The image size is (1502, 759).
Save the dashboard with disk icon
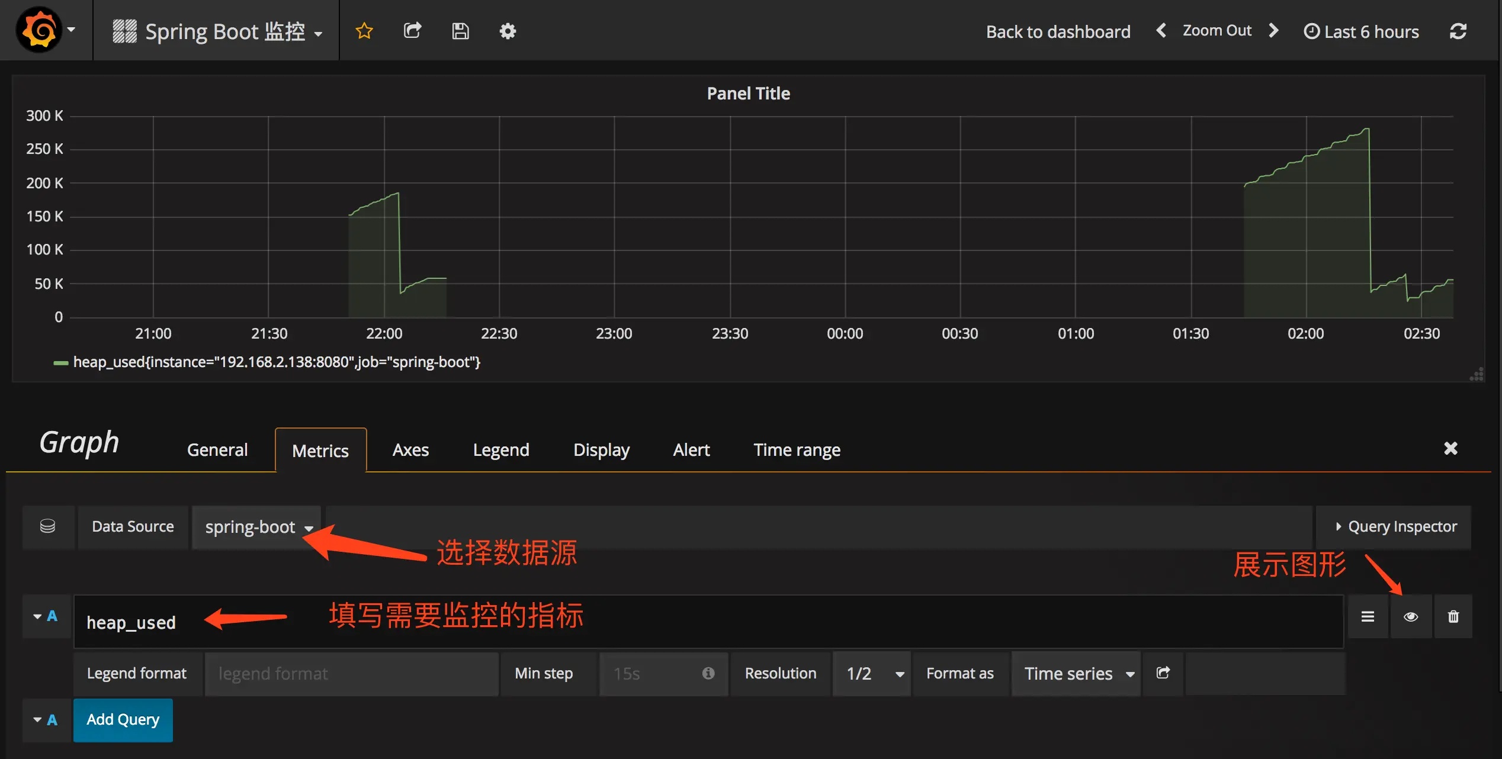(460, 31)
